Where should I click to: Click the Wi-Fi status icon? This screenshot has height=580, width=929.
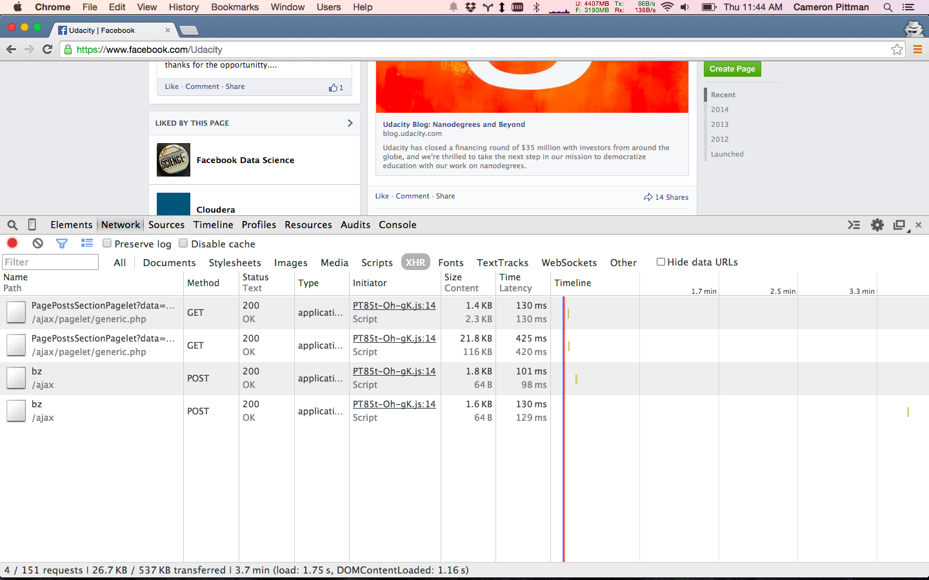[668, 7]
